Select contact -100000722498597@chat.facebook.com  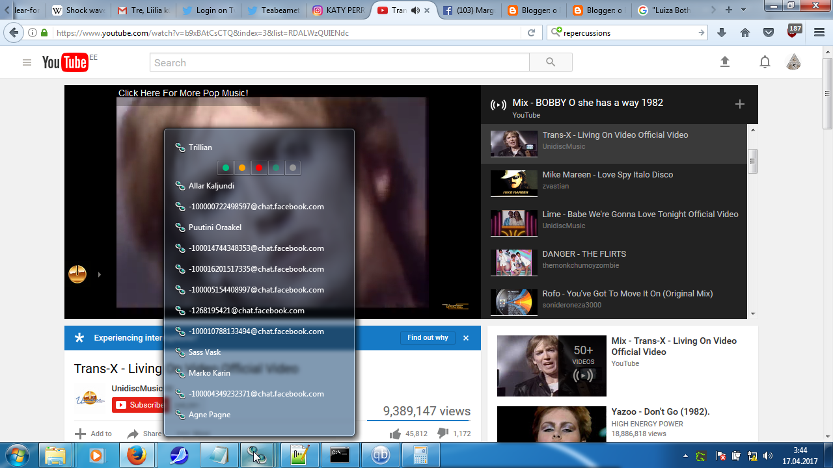click(259, 207)
